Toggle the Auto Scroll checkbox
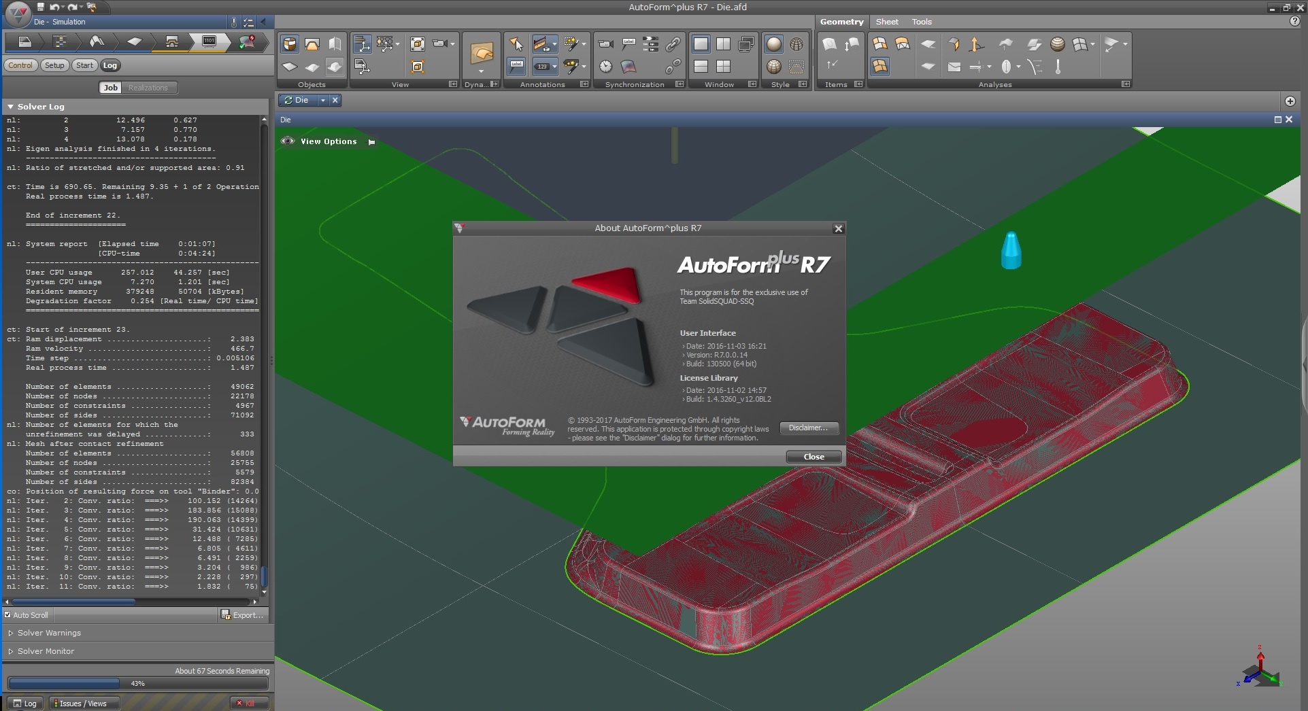1308x711 pixels. click(x=7, y=614)
